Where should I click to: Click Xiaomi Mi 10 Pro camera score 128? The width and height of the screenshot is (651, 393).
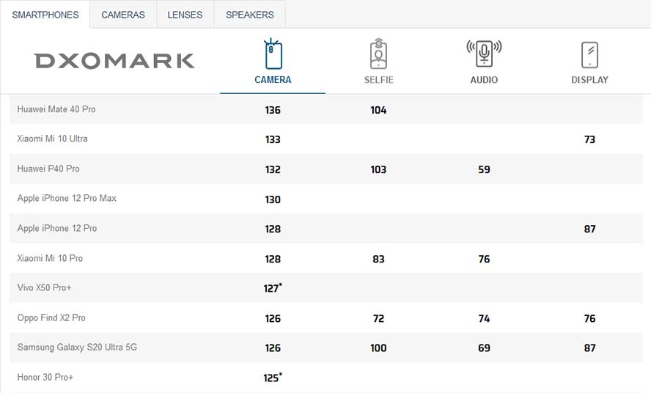[273, 259]
